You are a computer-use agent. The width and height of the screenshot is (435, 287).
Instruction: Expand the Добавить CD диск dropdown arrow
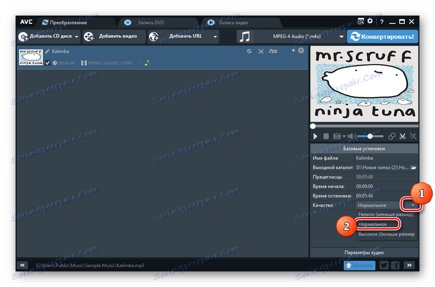point(77,36)
